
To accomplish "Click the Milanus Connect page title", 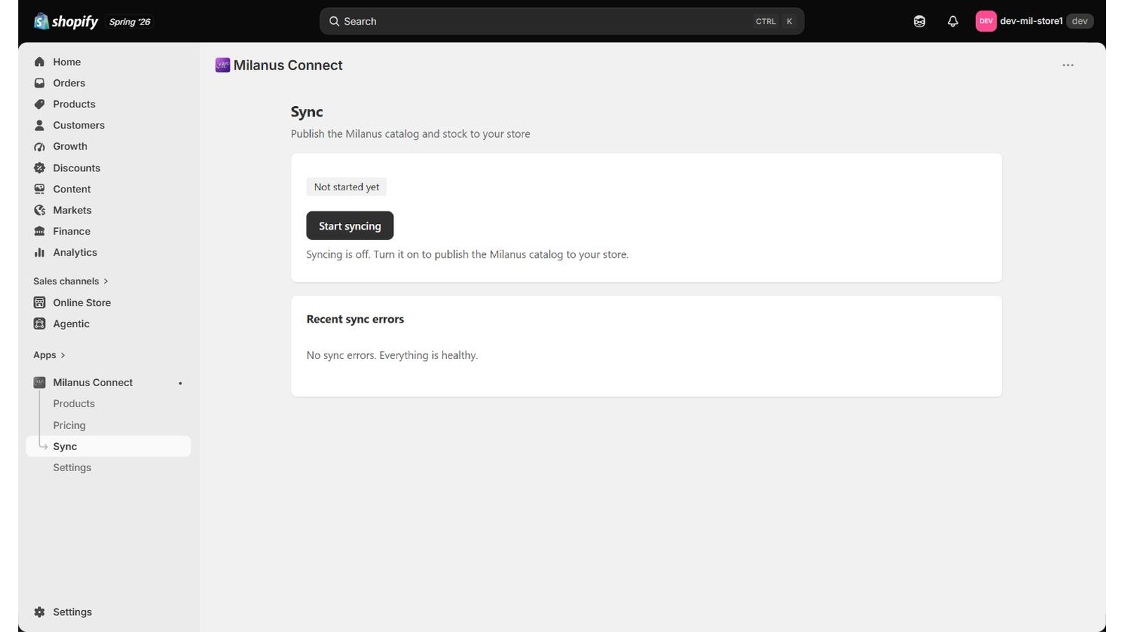I will 288,65.
